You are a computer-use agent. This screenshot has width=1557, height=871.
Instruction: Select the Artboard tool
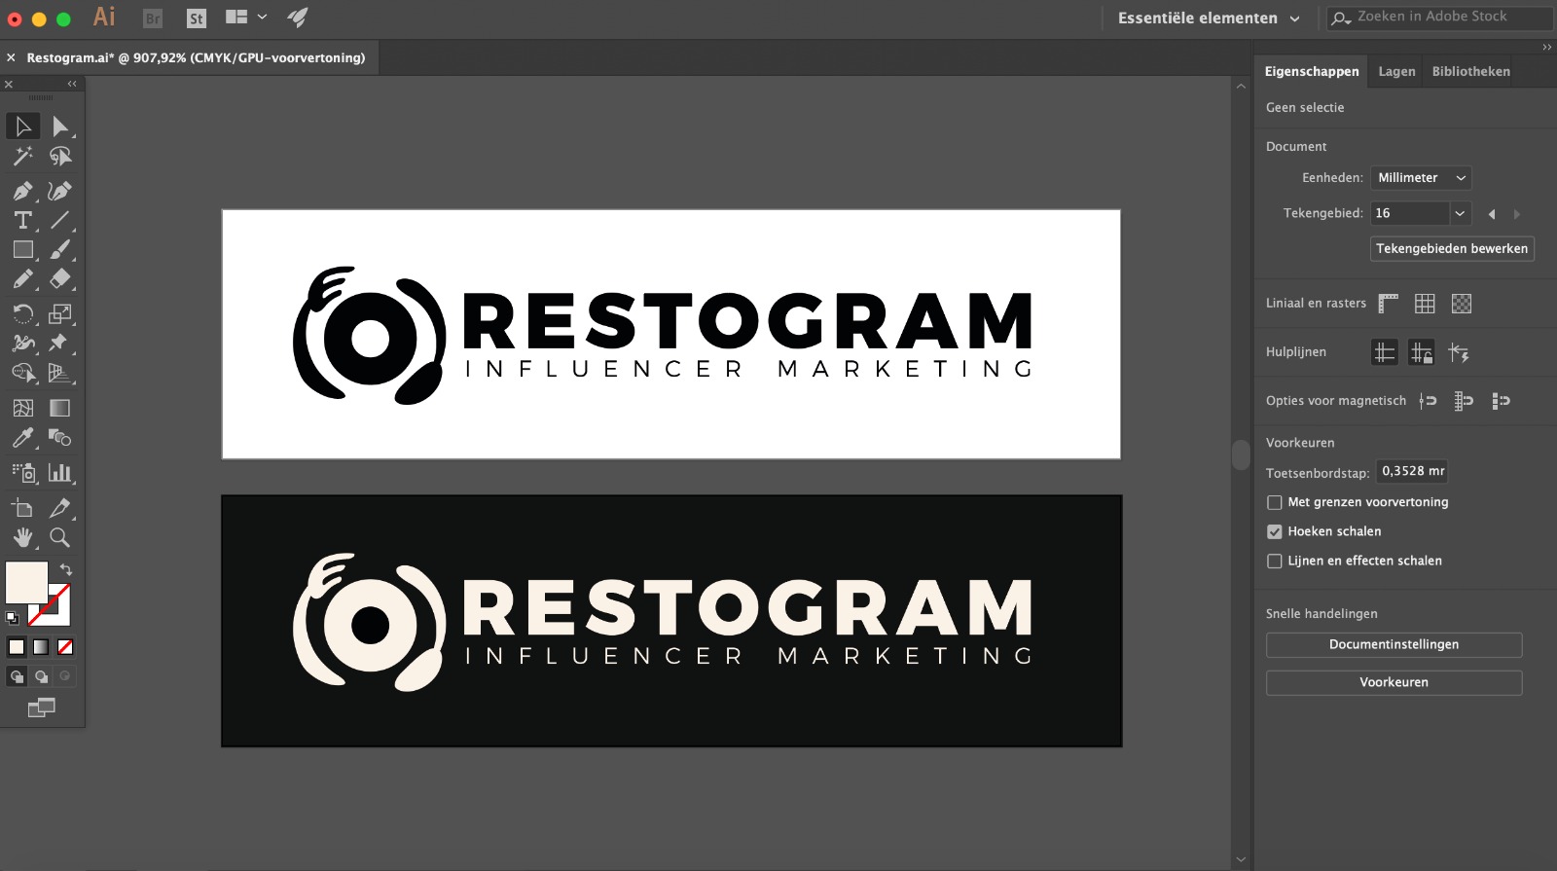pyautogui.click(x=23, y=508)
